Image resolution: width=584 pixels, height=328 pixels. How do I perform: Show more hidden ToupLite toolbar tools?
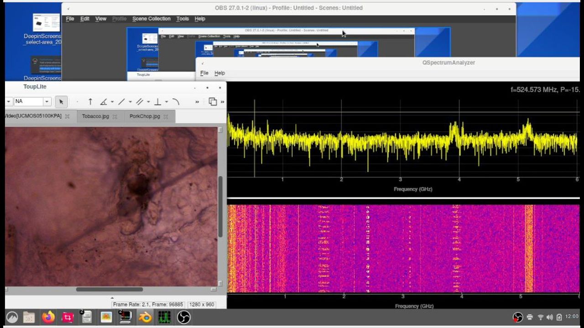[x=197, y=102]
